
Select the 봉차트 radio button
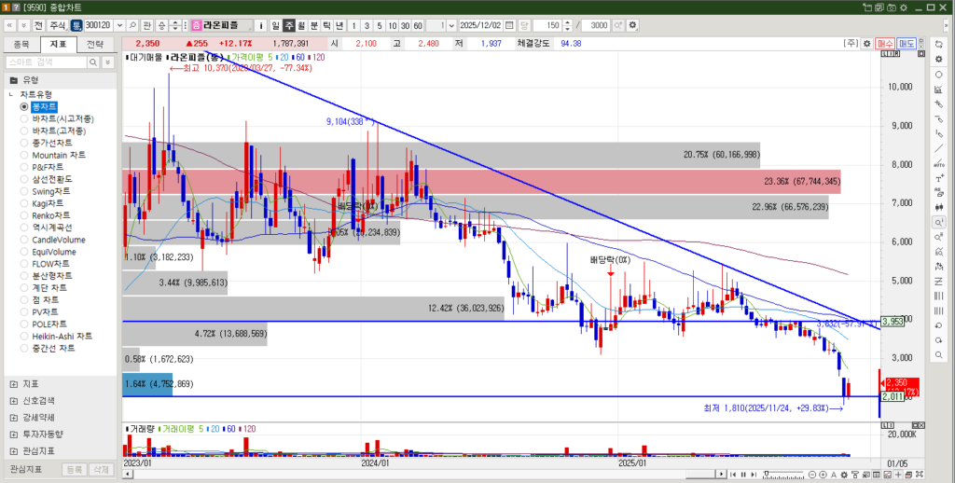[x=25, y=107]
